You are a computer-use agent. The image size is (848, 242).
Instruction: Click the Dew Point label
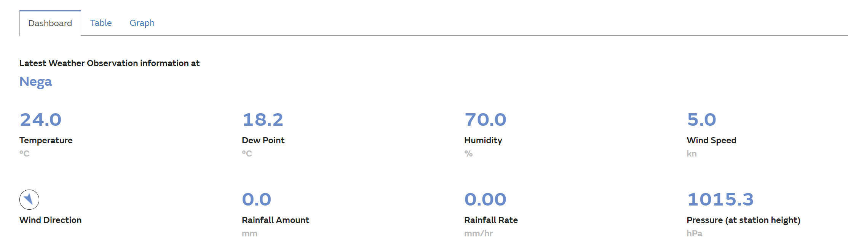pos(263,140)
